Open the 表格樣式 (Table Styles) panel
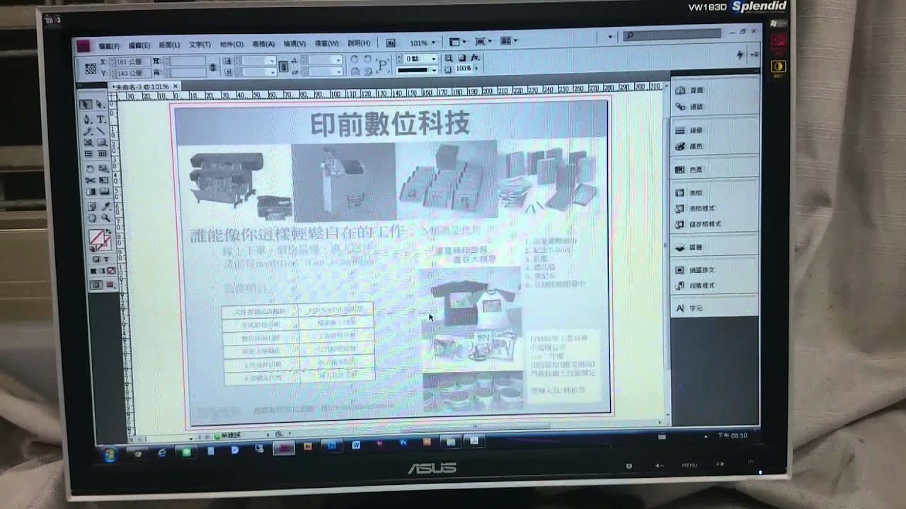Screen dimensions: 906x509 pyautogui.click(x=696, y=209)
